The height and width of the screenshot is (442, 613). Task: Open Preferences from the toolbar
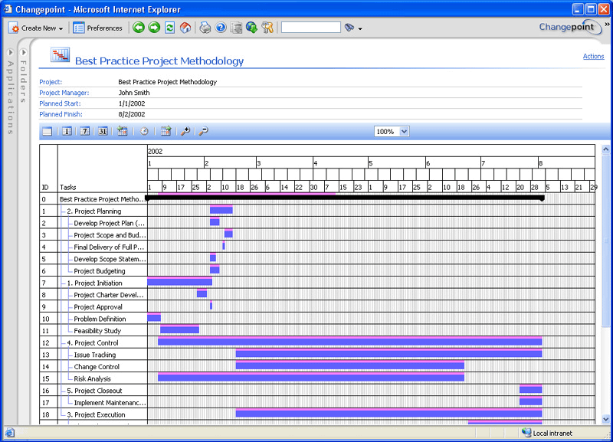[98, 28]
